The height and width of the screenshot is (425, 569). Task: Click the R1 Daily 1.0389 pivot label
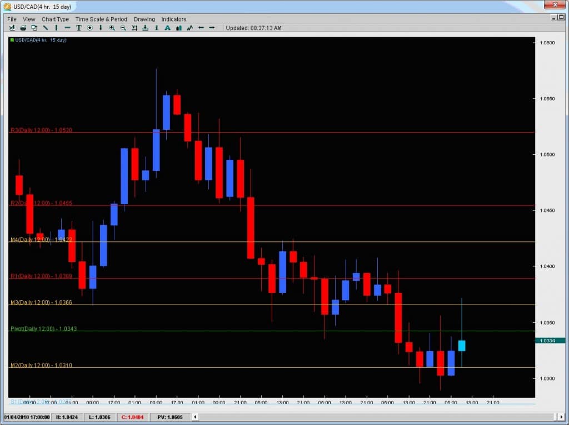coord(41,276)
